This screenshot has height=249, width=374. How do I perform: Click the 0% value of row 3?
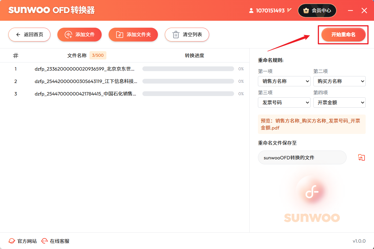(x=241, y=94)
